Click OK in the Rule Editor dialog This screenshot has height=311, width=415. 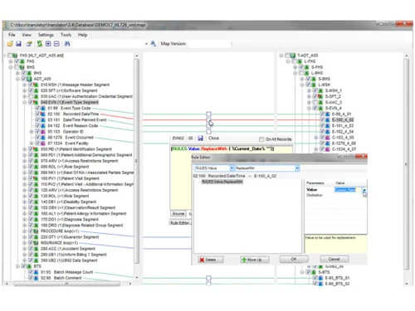294,259
